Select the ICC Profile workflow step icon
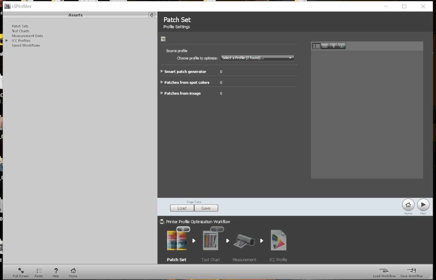436x280 pixels. pyautogui.click(x=278, y=241)
